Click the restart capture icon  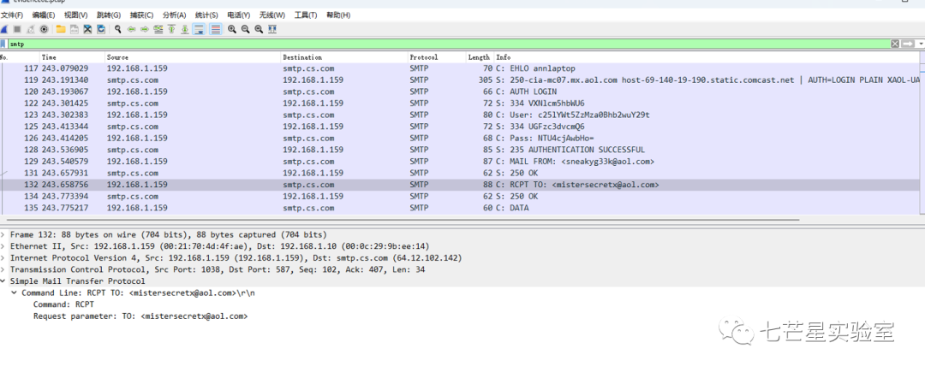pyautogui.click(x=31, y=29)
